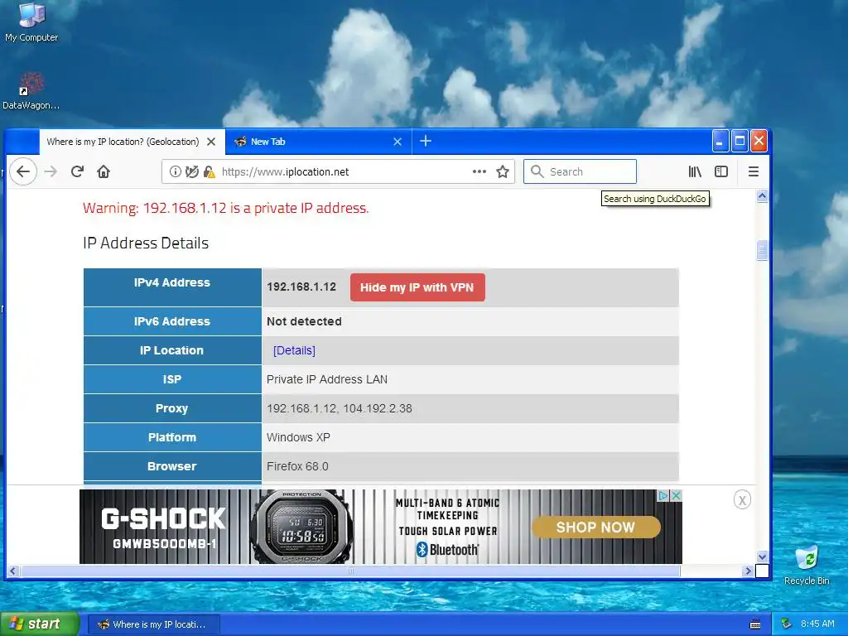Click vertical scrollbar down arrow
The height and width of the screenshot is (636, 848).
click(762, 556)
